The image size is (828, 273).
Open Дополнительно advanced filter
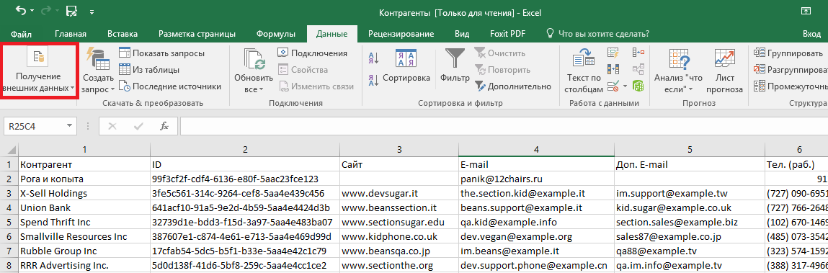513,86
